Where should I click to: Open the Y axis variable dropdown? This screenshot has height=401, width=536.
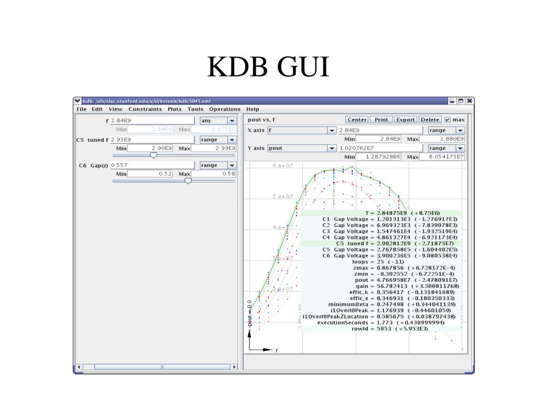click(301, 148)
